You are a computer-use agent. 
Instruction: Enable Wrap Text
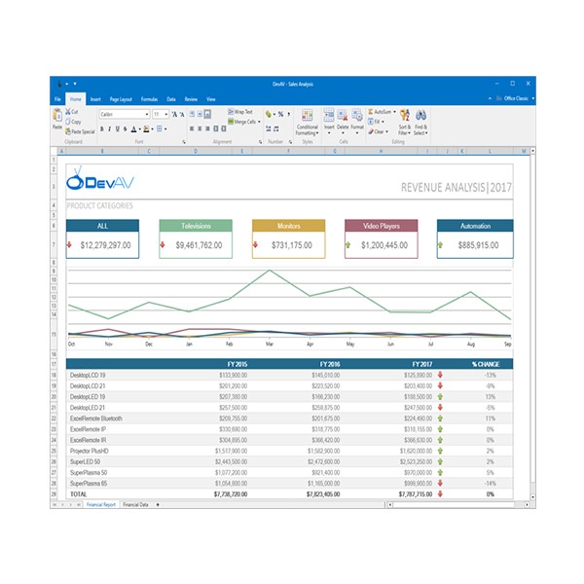point(240,112)
